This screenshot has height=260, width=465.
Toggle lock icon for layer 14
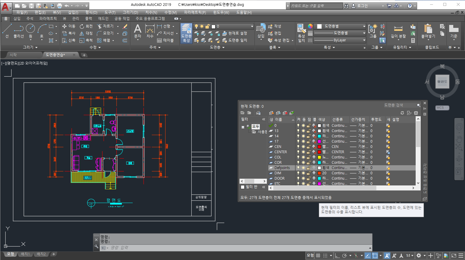(x=309, y=136)
